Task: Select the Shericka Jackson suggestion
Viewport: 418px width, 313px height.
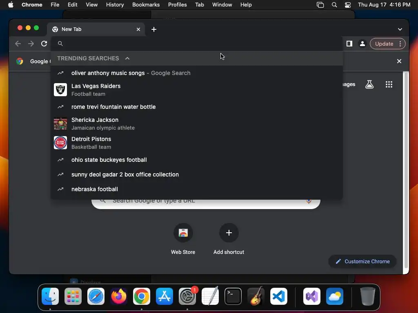Action: pyautogui.click(x=197, y=123)
